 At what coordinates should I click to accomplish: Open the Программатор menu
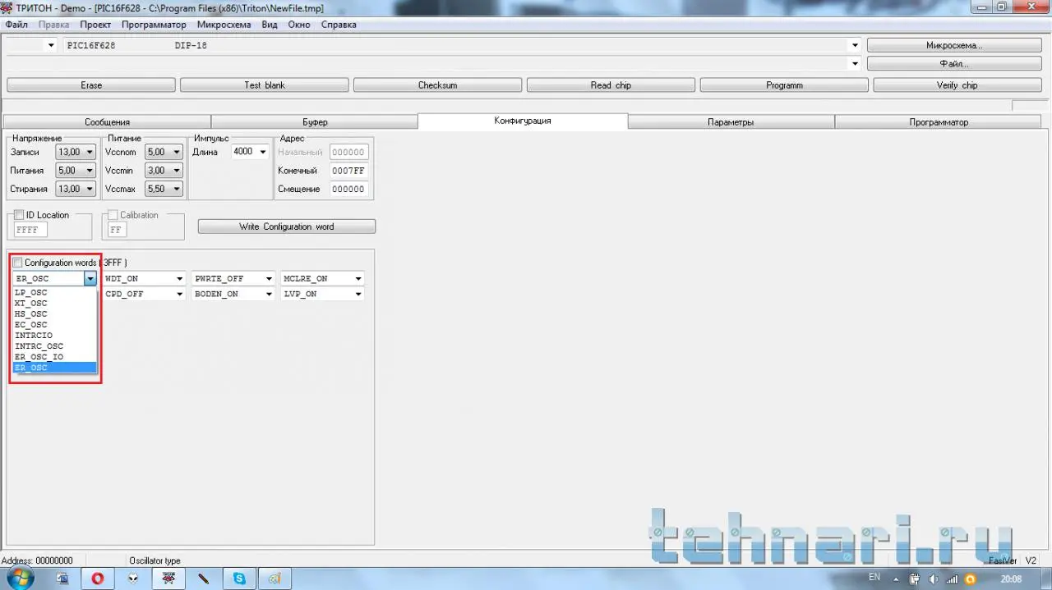pyautogui.click(x=154, y=25)
